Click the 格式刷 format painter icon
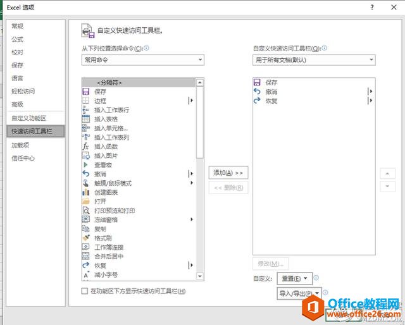The height and width of the screenshot is (325, 405). [86, 238]
